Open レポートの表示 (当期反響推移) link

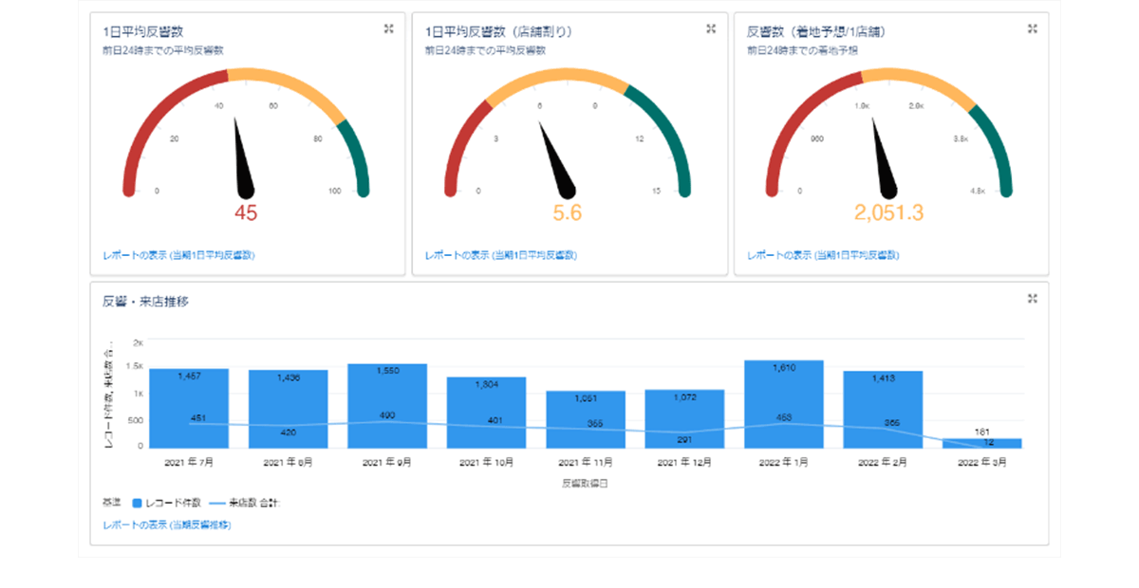(167, 524)
